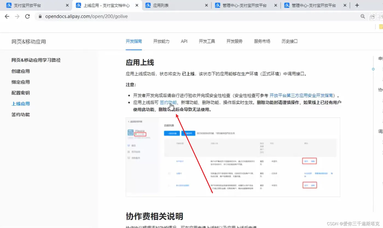Follow the 签约功能 link in the note
Screen dimensions: 383x228
[168, 103]
